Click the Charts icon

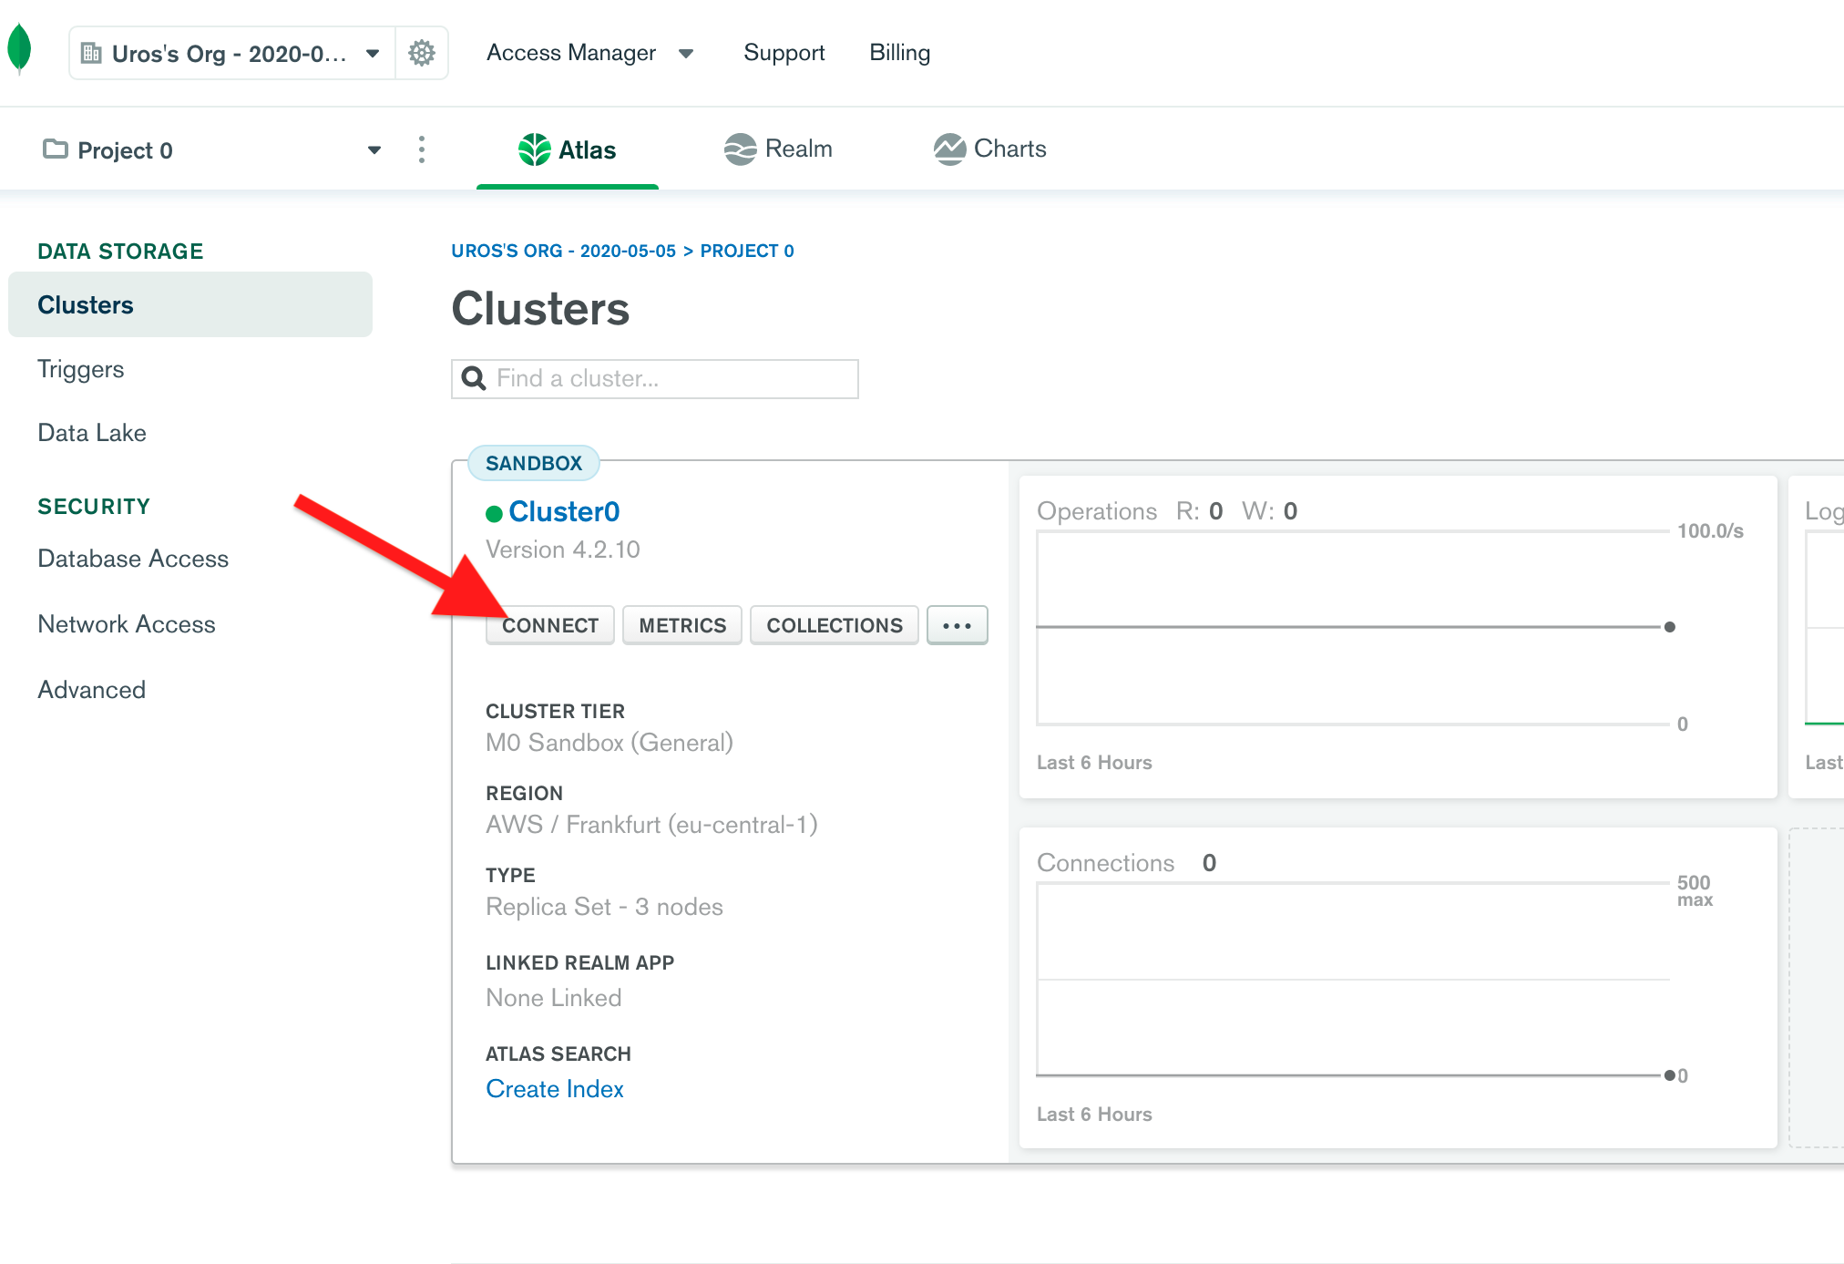tap(949, 149)
